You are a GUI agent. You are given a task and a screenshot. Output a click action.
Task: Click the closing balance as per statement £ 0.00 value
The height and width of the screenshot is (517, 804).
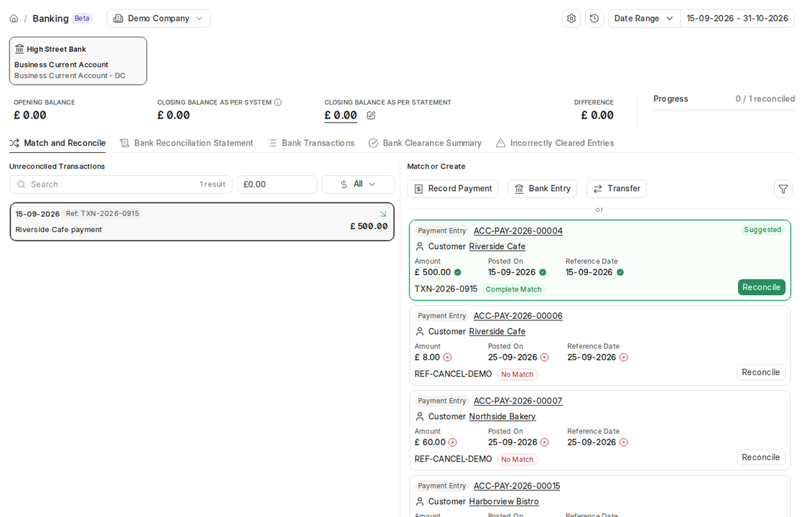point(340,116)
